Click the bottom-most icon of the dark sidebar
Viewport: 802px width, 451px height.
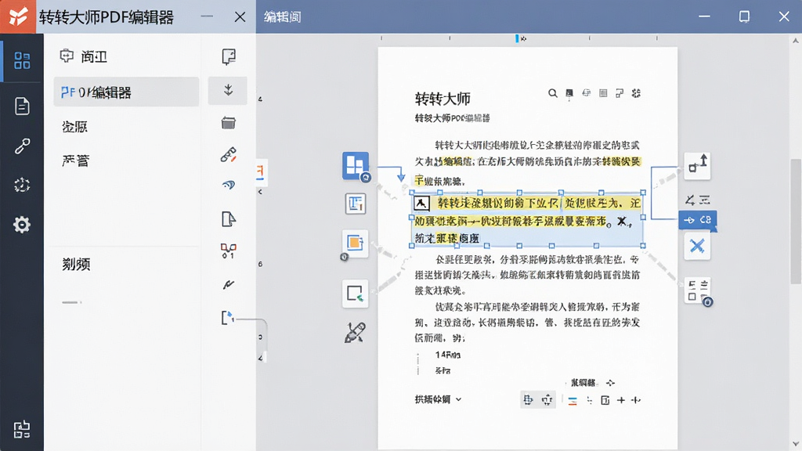[21, 430]
